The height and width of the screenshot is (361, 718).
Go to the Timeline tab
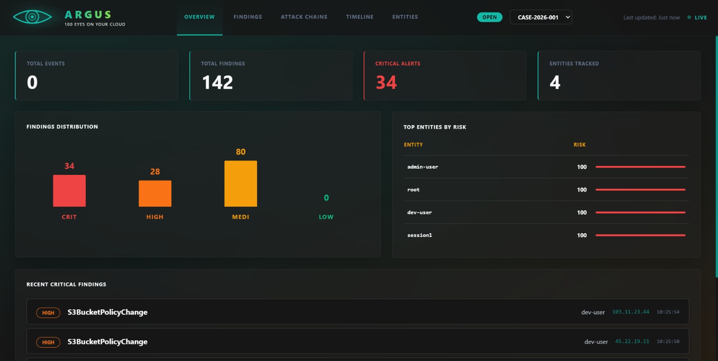(x=360, y=17)
